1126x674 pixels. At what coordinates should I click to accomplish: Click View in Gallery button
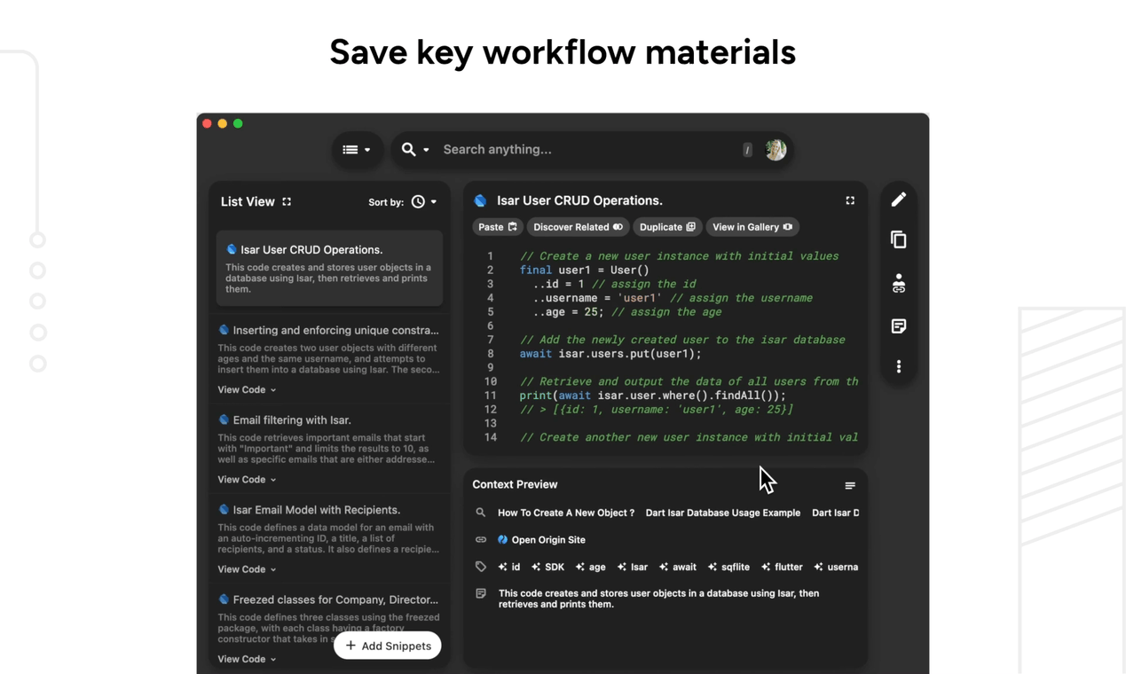click(x=752, y=227)
